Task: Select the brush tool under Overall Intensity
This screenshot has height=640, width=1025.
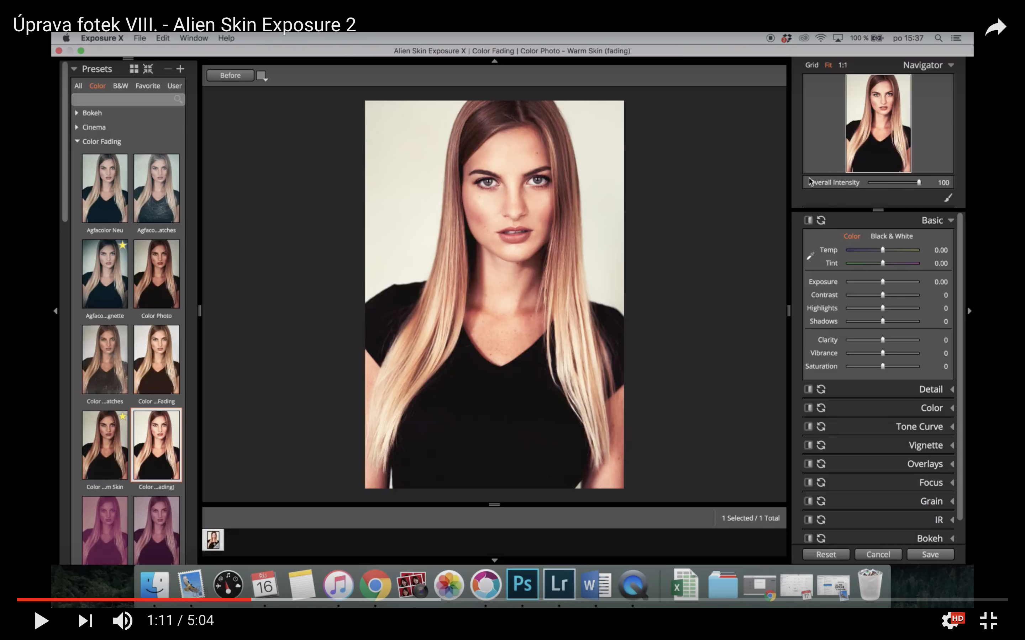Action: point(948,198)
